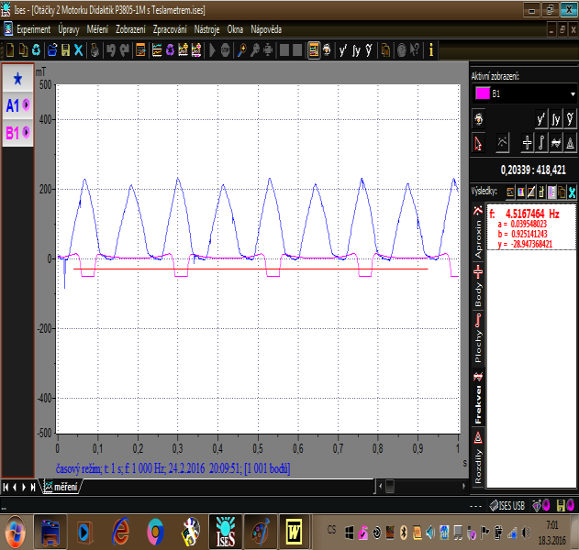Screen dimensions: 579x550
Task: Select the red arrow pointer tool
Action: click(x=478, y=143)
